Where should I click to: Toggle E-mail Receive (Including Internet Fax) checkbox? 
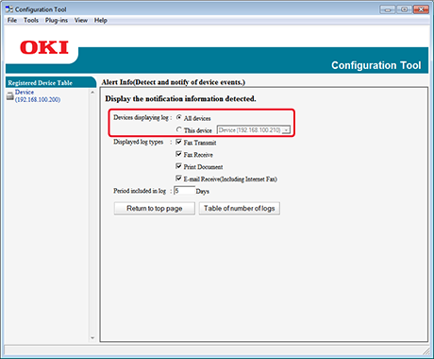click(x=178, y=179)
